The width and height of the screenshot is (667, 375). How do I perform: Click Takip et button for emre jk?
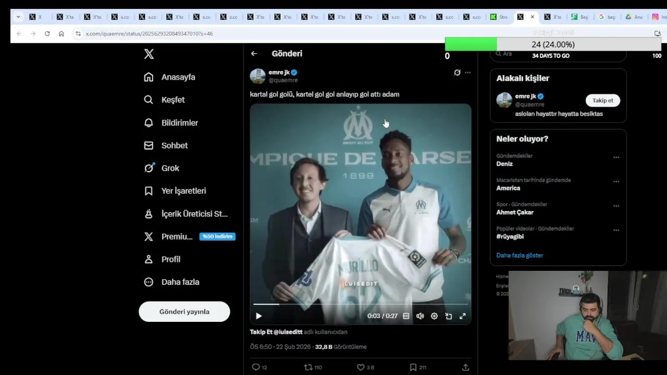point(603,101)
